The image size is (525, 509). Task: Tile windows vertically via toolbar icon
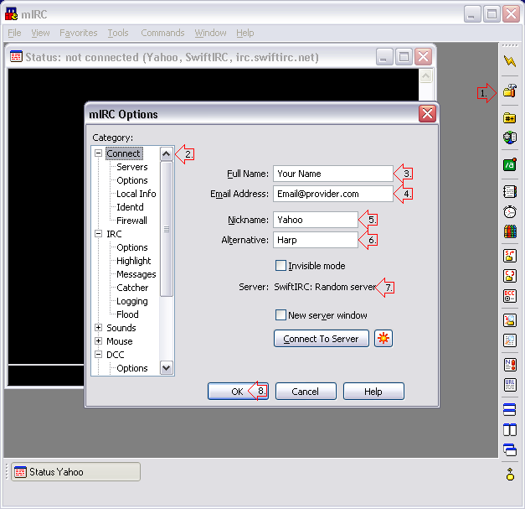tap(510, 429)
